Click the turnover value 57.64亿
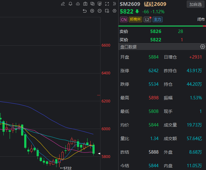The image size is (206, 170). tap(194, 139)
